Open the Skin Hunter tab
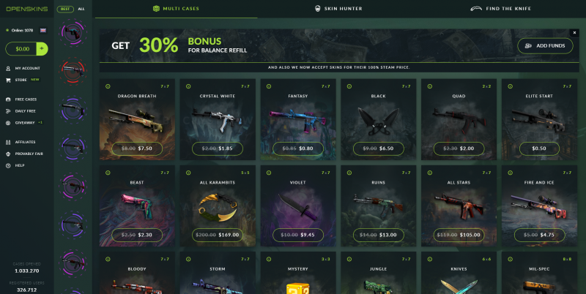This screenshot has height=294, width=586. 338,9
